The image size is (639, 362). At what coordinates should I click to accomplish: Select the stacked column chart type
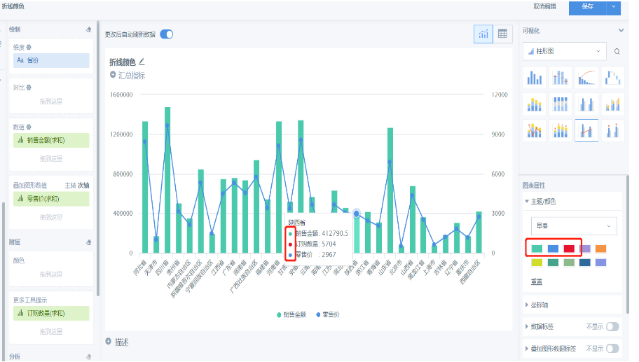[x=535, y=104]
